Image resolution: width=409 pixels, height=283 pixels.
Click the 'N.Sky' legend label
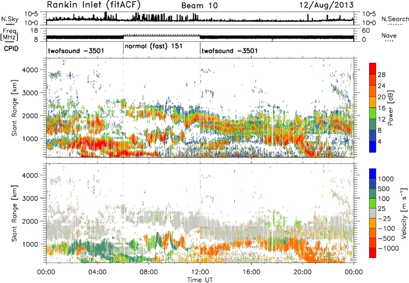click(10, 19)
